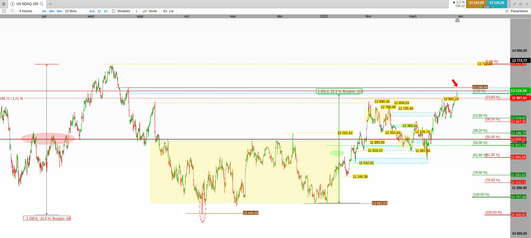Click the 13 199,46 brown price label
Screen dimensions: 531x238
click(x=480, y=87)
